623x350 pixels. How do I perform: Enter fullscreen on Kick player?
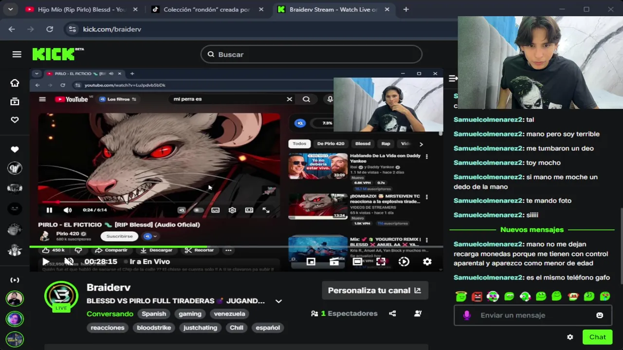[381, 262]
